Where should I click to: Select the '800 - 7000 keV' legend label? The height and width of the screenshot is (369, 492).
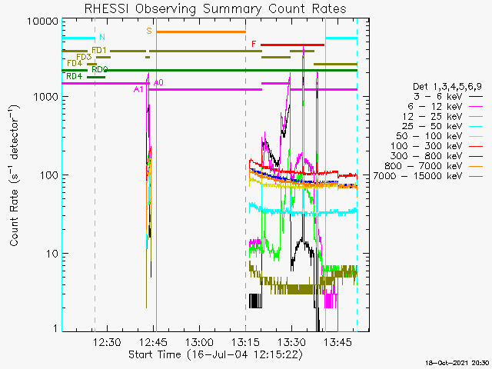[x=424, y=166]
